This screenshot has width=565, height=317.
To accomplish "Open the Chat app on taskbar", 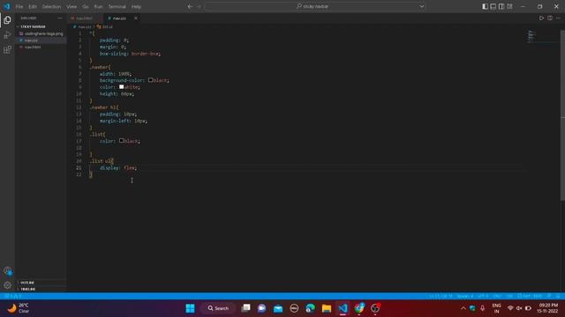I will tap(262, 308).
